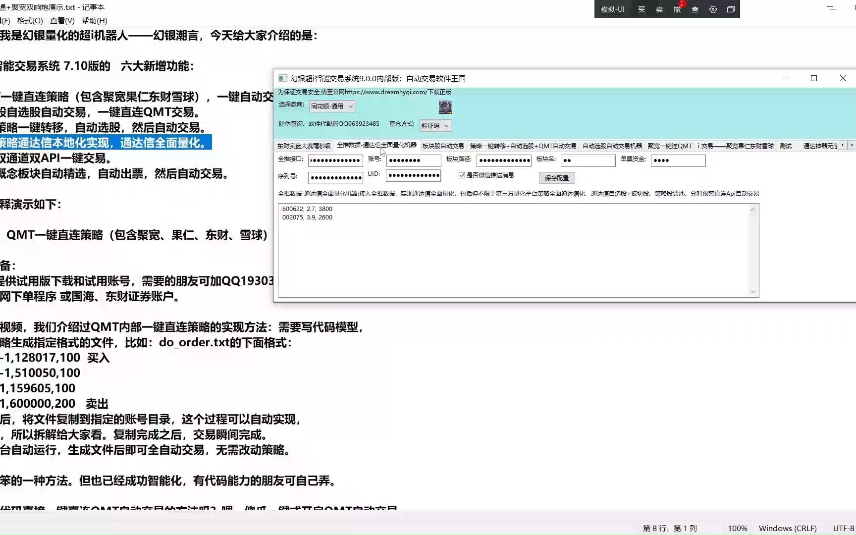This screenshot has height=535, width=856.
Task: Click the window-restore icon in dark toolbar
Action: pyautogui.click(x=731, y=9)
